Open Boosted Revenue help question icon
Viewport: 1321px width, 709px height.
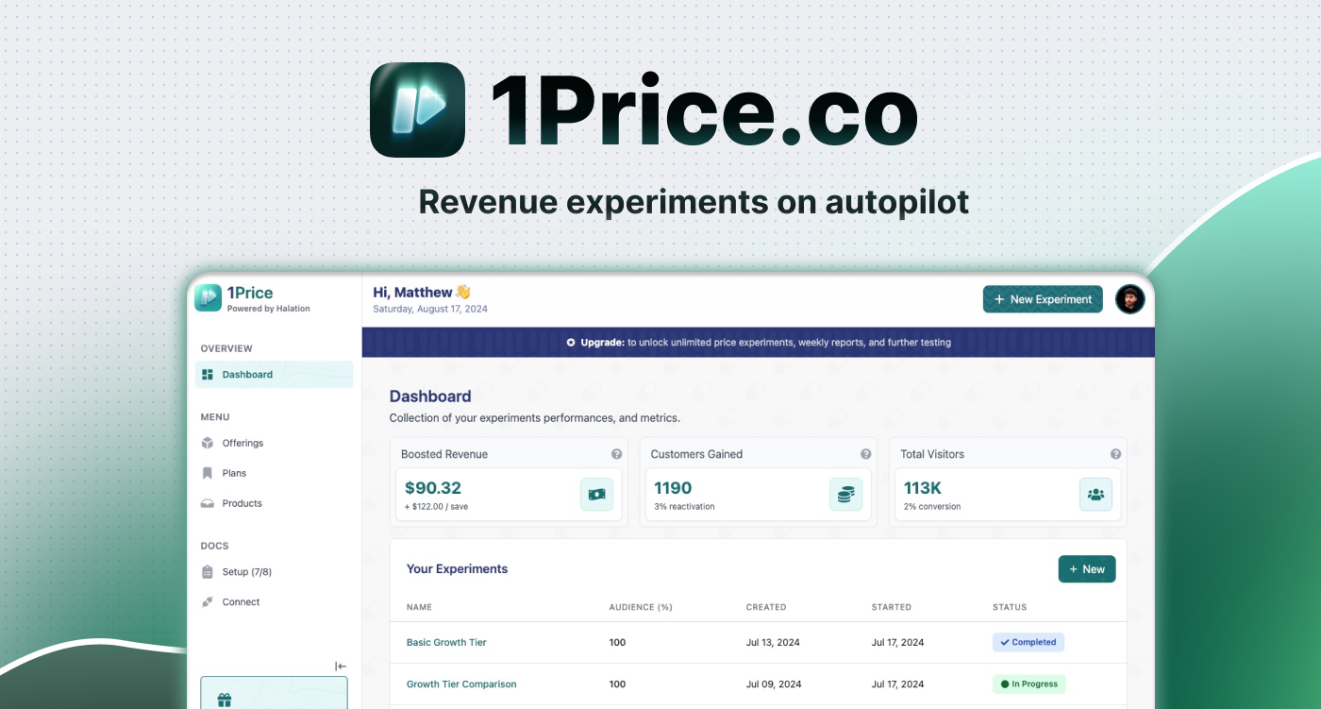[616, 454]
